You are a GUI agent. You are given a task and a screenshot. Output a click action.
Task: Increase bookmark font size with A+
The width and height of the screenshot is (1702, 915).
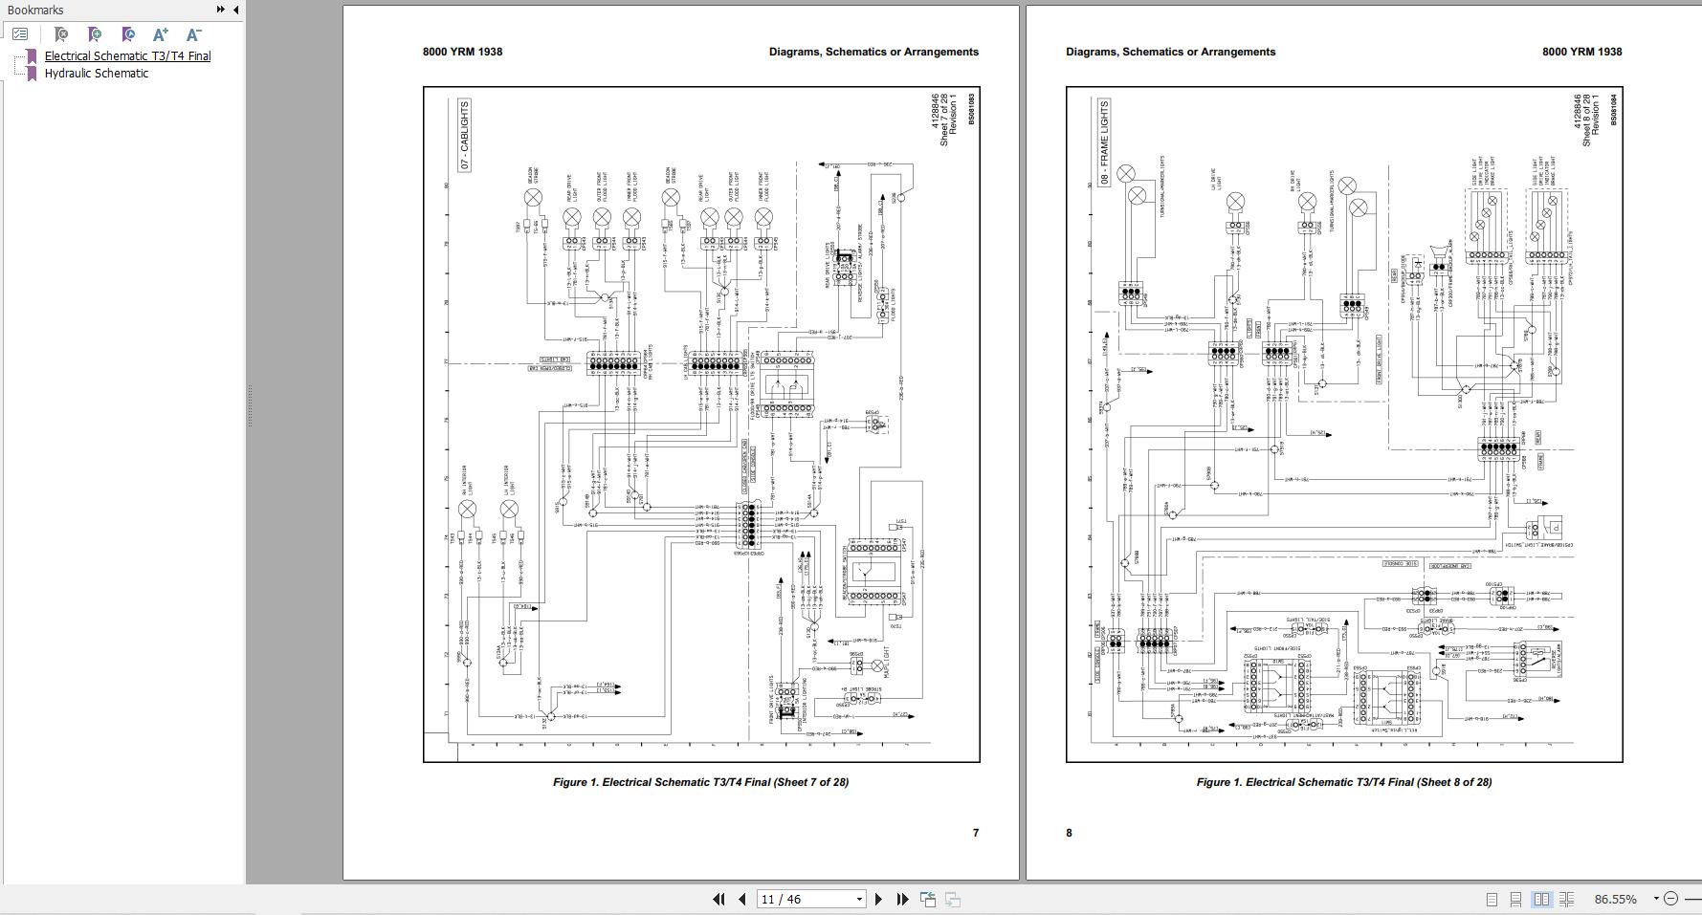coord(161,34)
